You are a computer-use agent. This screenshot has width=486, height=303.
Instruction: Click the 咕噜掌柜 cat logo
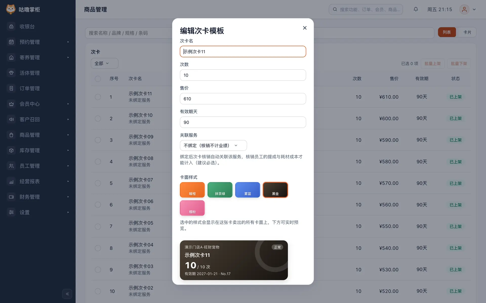[11, 9]
